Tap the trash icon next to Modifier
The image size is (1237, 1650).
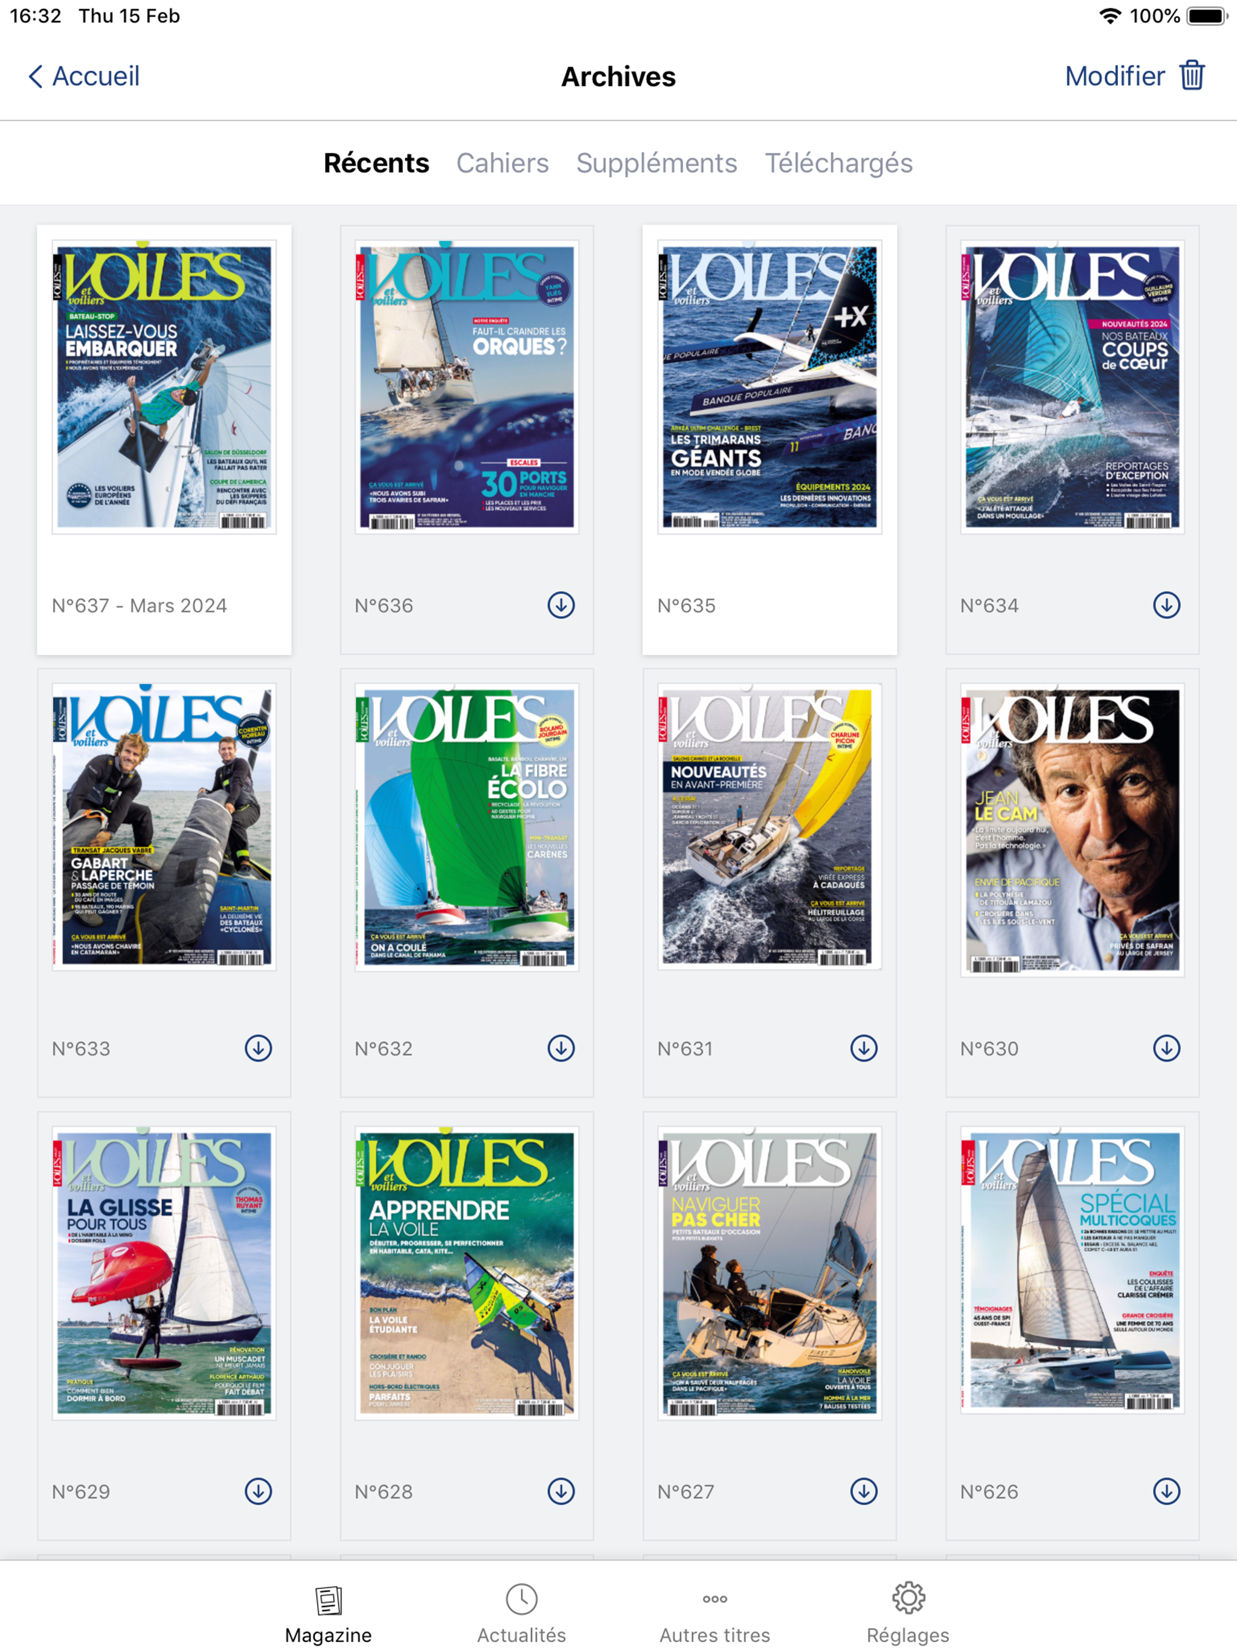(x=1192, y=75)
